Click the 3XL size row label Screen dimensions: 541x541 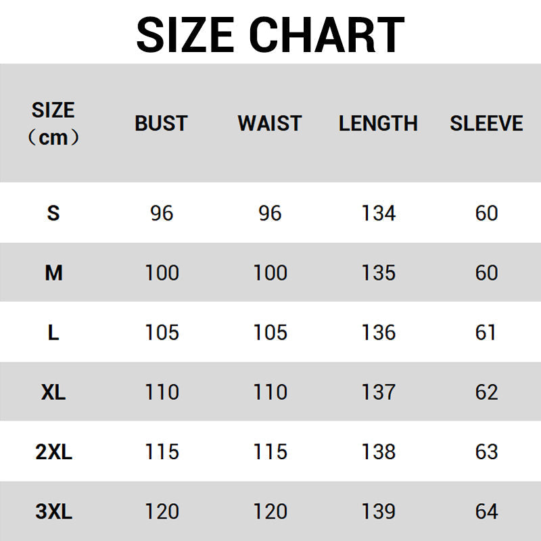(53, 511)
